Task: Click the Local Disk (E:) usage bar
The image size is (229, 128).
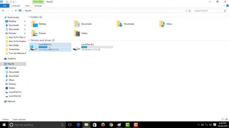Action: [x=97, y=47]
